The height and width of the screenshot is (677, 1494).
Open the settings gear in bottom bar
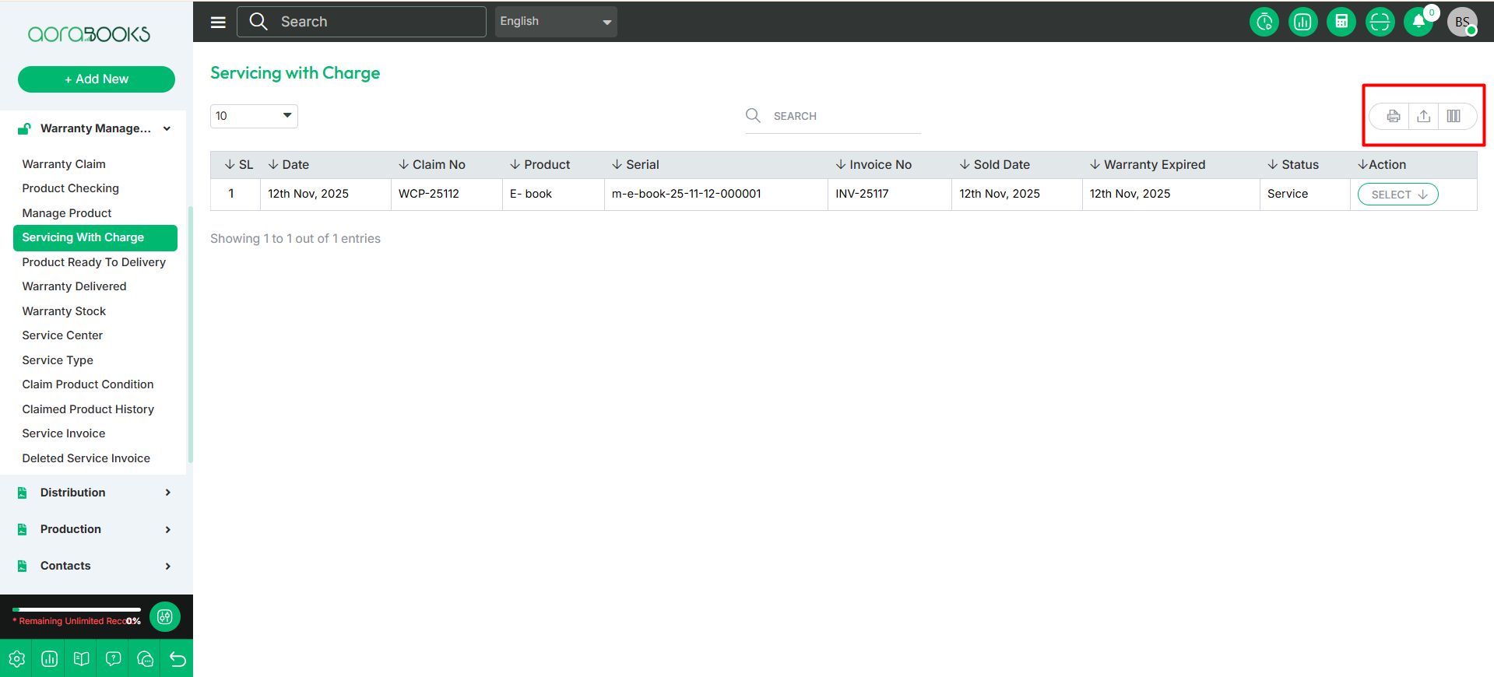[x=16, y=659]
